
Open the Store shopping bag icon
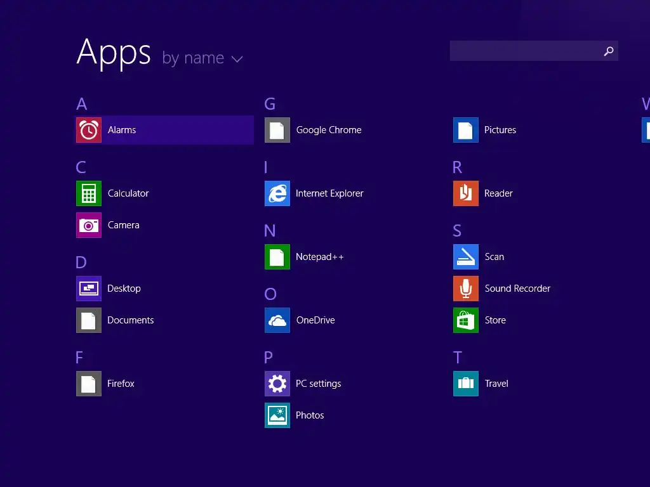pyautogui.click(x=466, y=320)
